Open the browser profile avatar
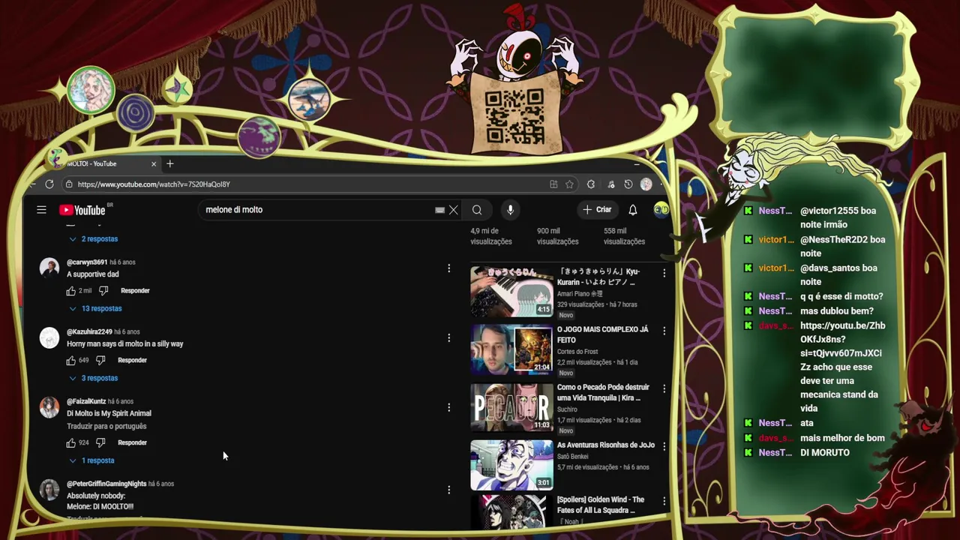960x540 pixels. click(646, 184)
